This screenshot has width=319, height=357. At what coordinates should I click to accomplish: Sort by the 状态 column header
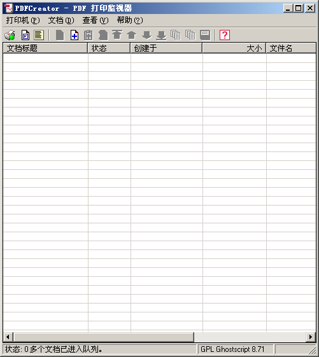tap(109, 48)
